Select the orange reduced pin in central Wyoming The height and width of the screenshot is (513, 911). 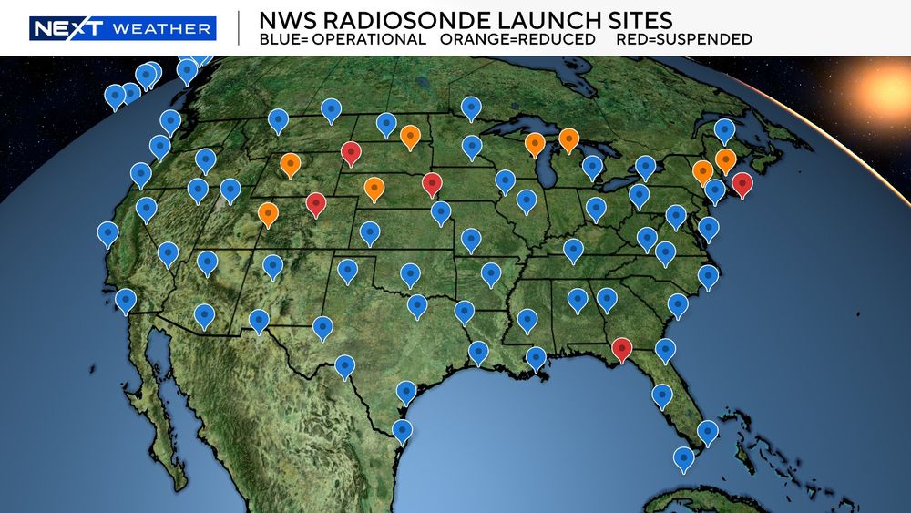click(x=291, y=166)
